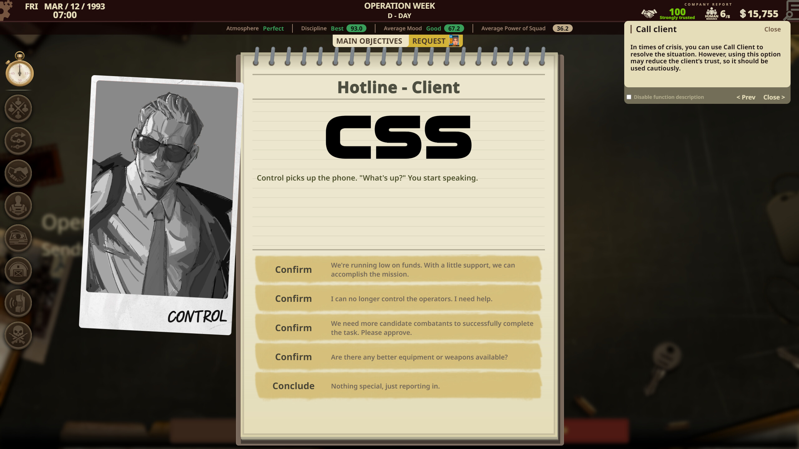Click the hotline phone icon
The width and height of the screenshot is (799, 449).
click(18, 303)
